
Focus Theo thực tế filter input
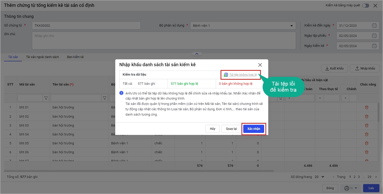pos(331,98)
